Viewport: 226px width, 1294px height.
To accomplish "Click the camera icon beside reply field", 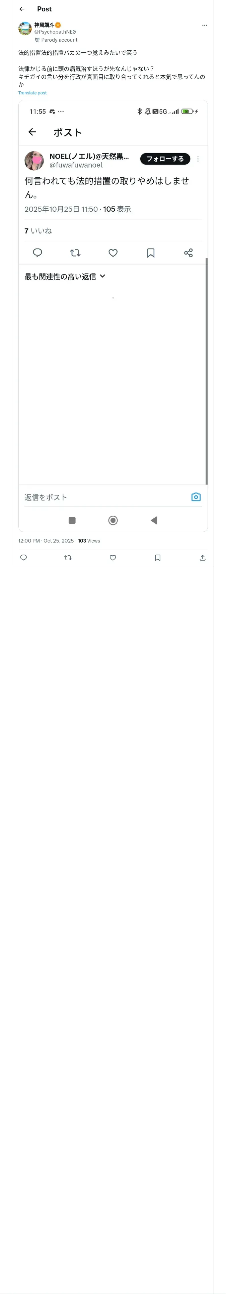I will [x=196, y=497].
